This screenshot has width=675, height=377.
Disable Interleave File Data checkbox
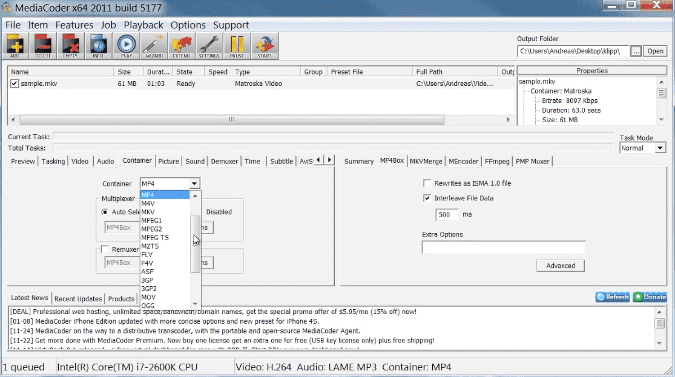coord(427,198)
